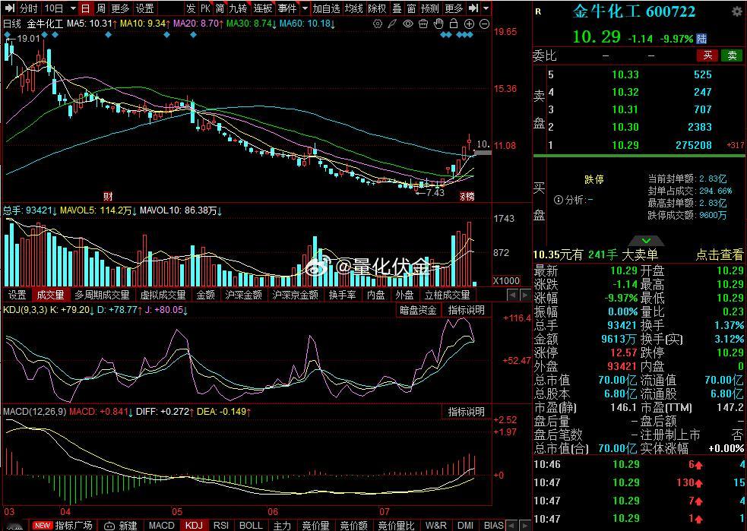Switch bottom indicator to MACD

click(x=162, y=526)
